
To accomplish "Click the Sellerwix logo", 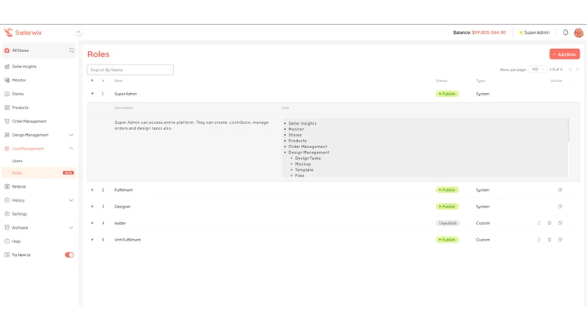I will [23, 32].
